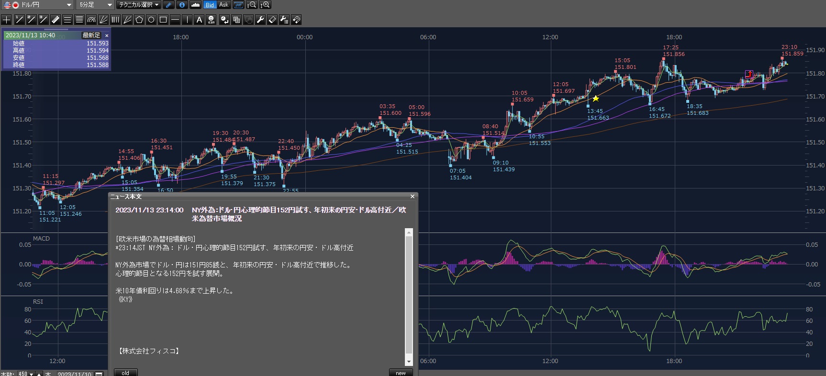
Task: Click the yellow star marker on chart
Action: (596, 99)
